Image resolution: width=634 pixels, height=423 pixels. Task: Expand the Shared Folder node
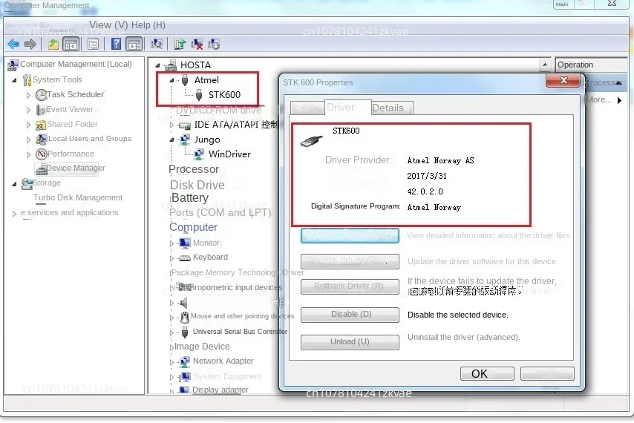point(28,125)
